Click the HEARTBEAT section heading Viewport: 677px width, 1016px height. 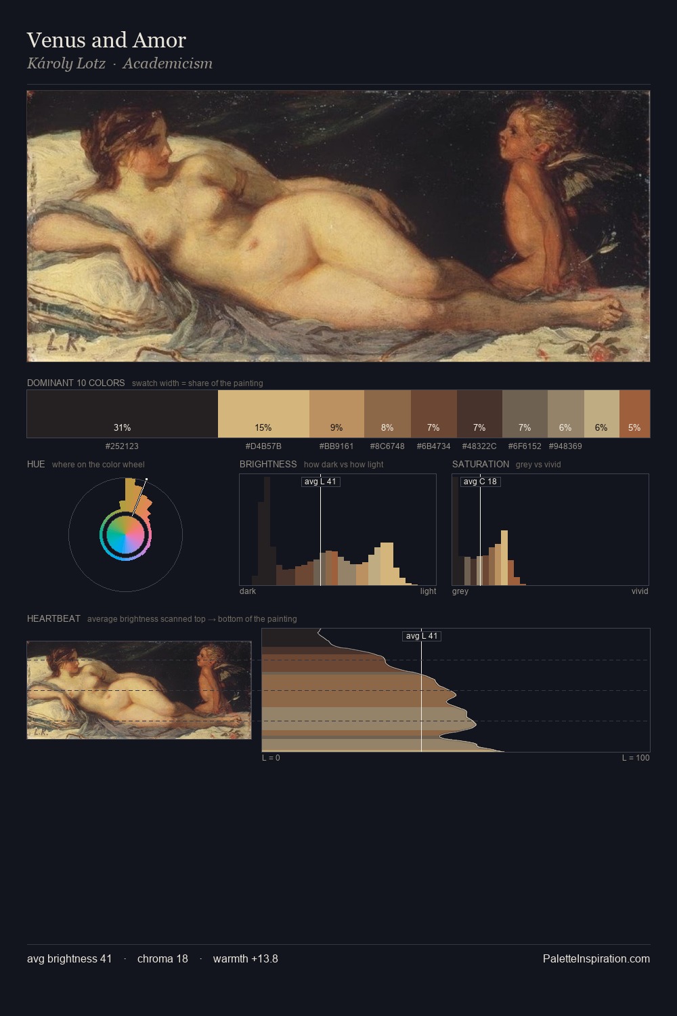tap(53, 618)
